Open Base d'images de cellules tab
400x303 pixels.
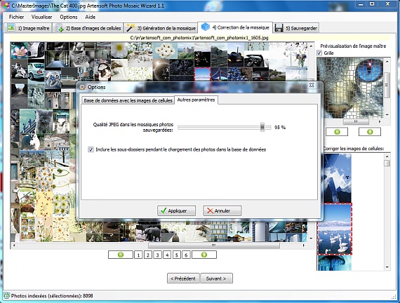(88, 28)
